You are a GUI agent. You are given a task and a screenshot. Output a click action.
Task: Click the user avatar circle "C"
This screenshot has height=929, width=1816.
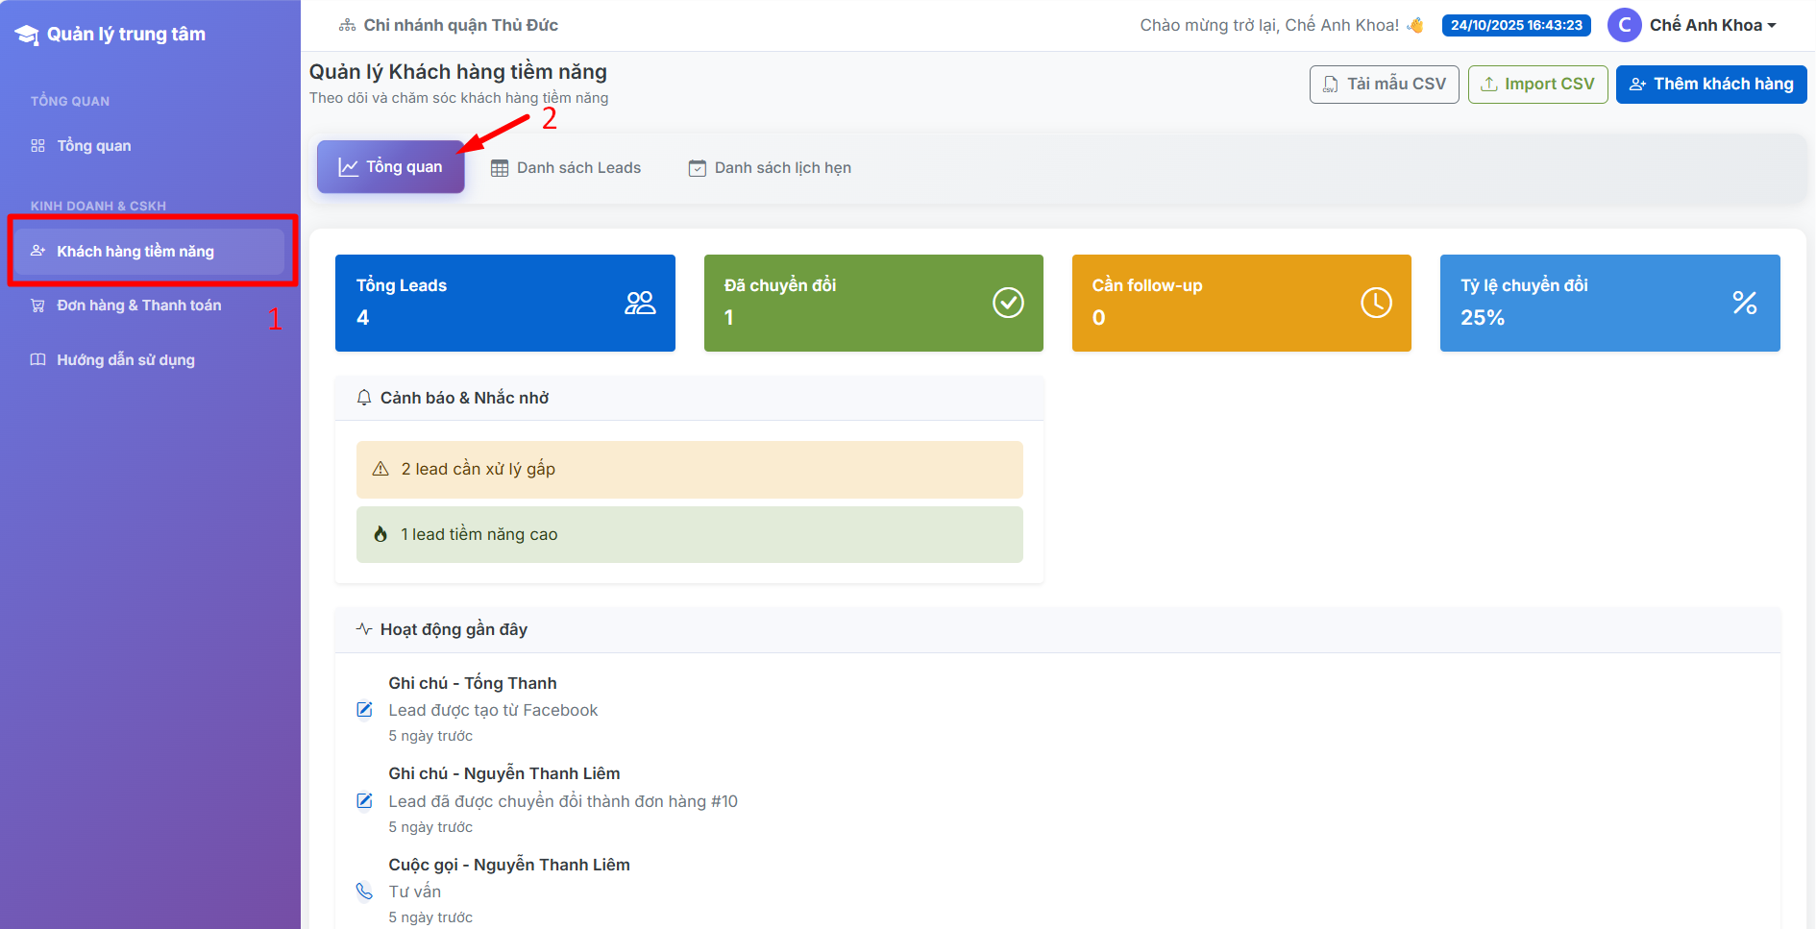[1624, 26]
